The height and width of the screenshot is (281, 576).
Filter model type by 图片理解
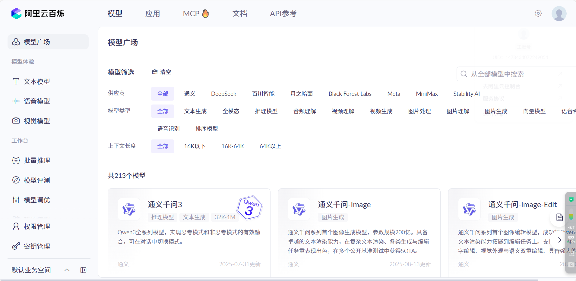point(458,111)
